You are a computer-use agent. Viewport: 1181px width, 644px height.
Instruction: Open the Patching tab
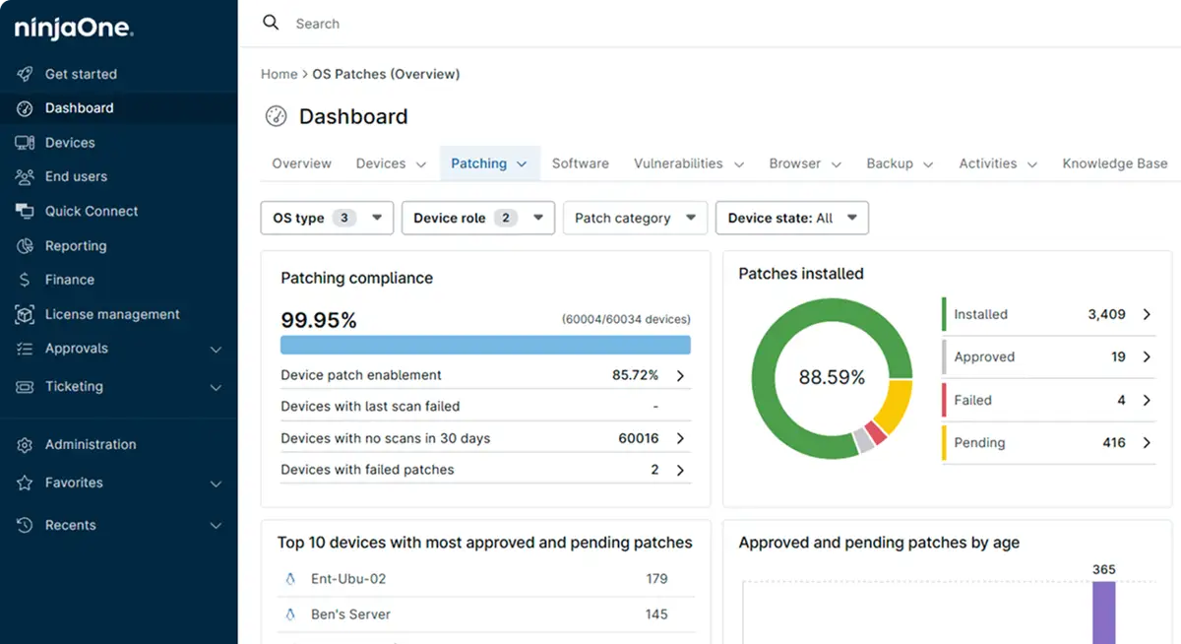click(489, 163)
